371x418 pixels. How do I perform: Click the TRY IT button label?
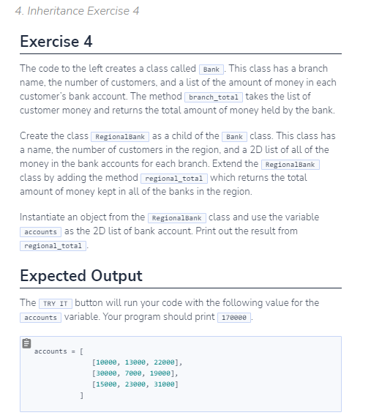(56, 304)
